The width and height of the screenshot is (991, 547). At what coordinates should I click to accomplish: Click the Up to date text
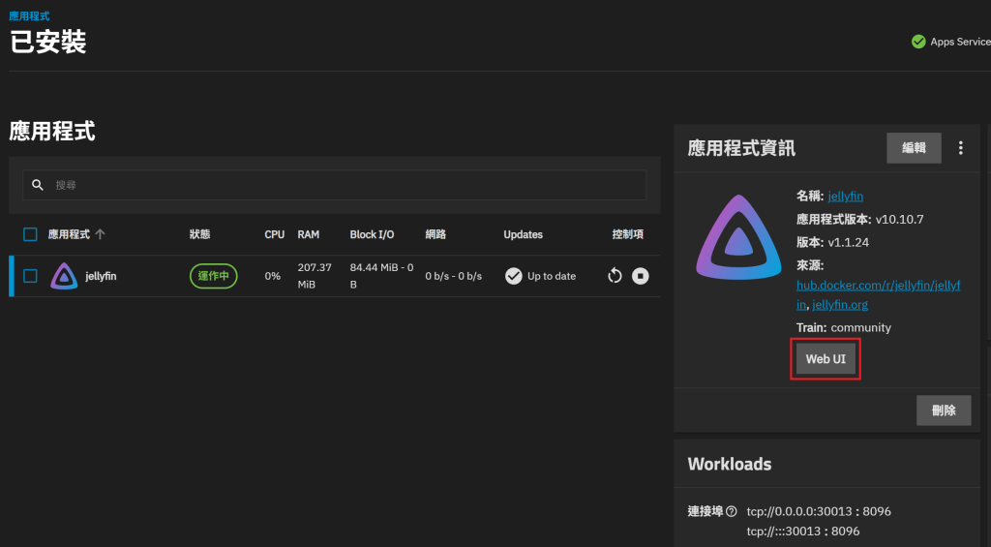point(551,276)
